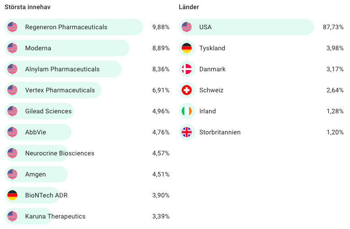Click the Irish flag icon for Irland
The width and height of the screenshot is (350, 229).
(x=187, y=111)
